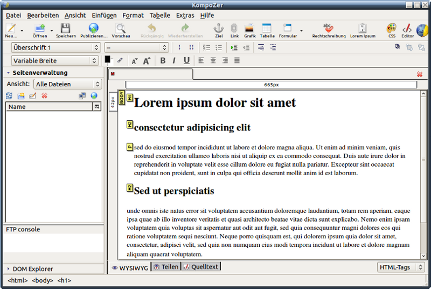The width and height of the screenshot is (431, 289).
Task: Open dropdown arrow next to Öffnen
Action: pos(52,31)
